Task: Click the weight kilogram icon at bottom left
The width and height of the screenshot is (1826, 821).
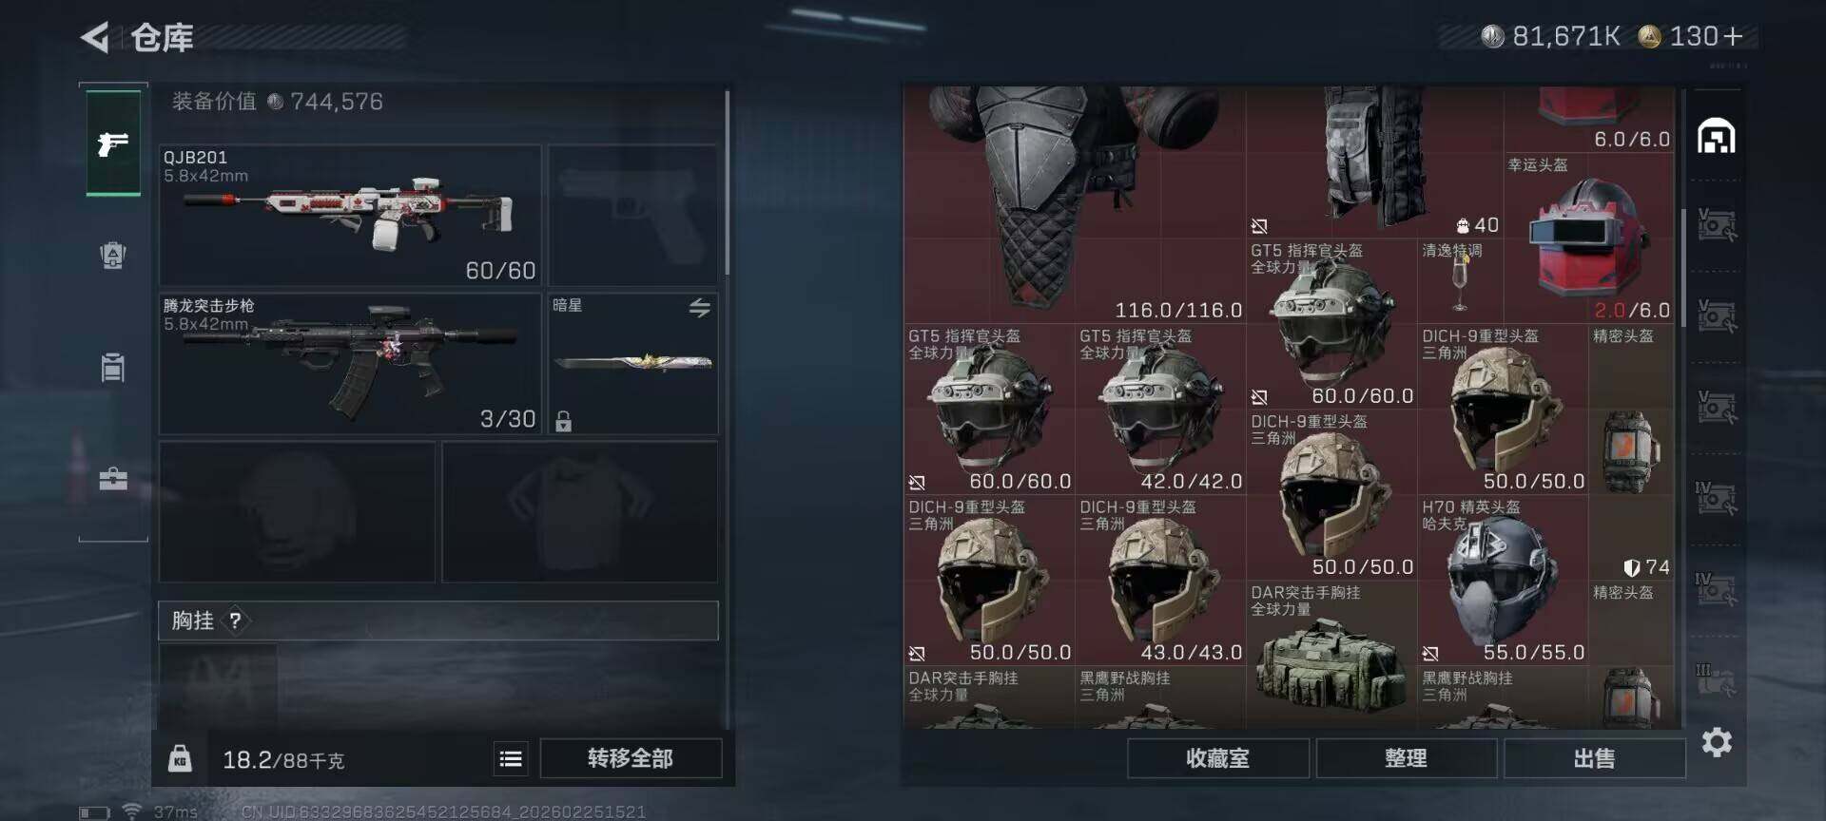Action: click(180, 758)
